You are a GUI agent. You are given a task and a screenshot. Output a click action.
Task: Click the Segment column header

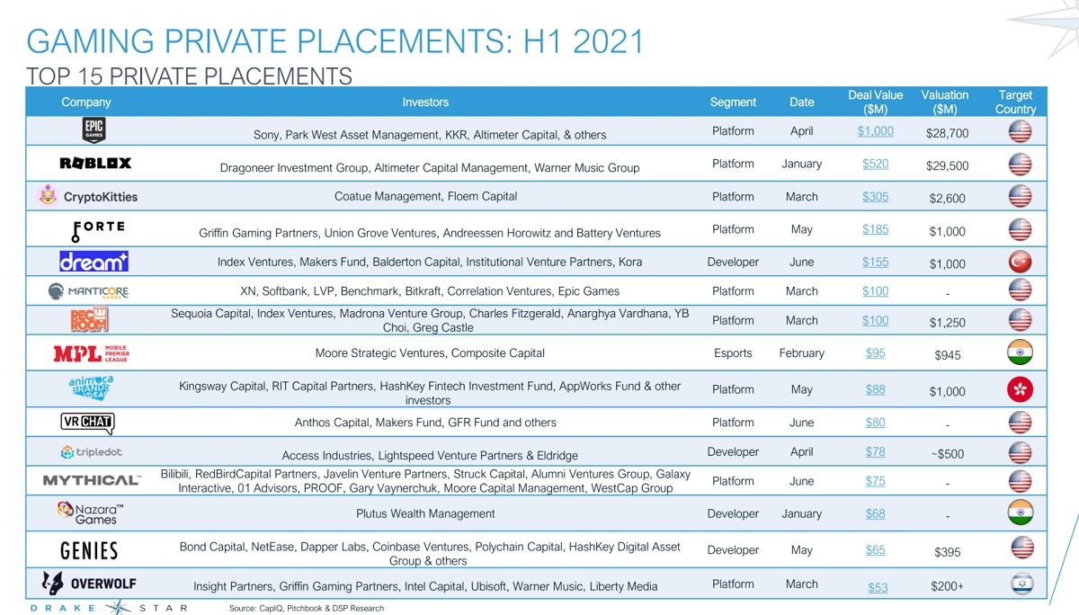pyautogui.click(x=733, y=102)
